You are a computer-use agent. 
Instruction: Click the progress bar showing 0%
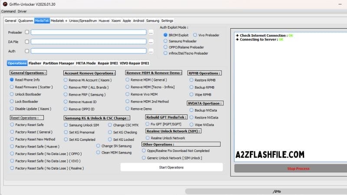point(266,191)
